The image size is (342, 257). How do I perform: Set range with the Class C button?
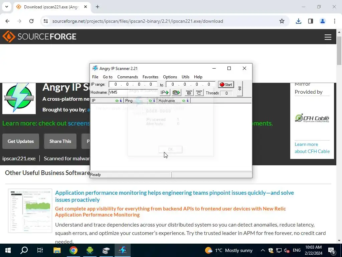pyautogui.click(x=199, y=92)
